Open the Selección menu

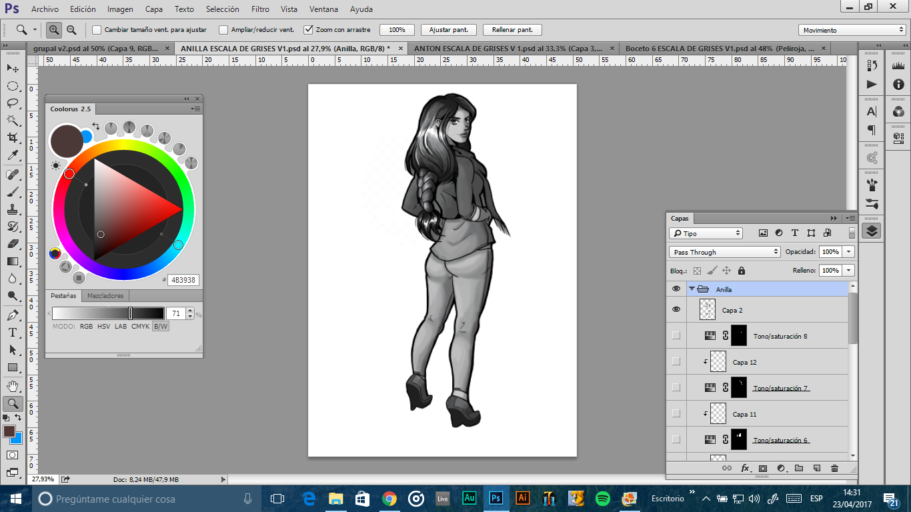tap(223, 9)
